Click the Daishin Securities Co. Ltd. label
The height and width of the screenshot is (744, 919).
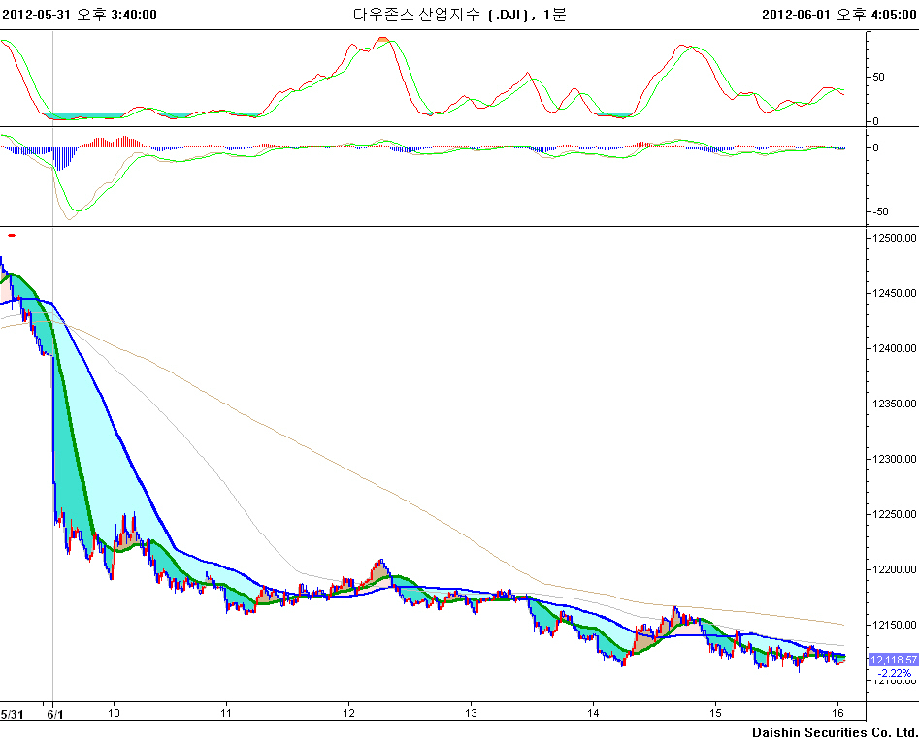834,731
